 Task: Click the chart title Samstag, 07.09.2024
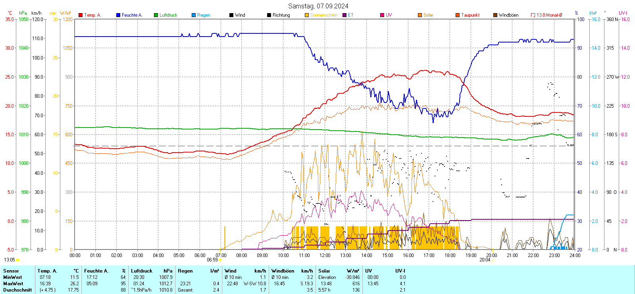click(318, 6)
